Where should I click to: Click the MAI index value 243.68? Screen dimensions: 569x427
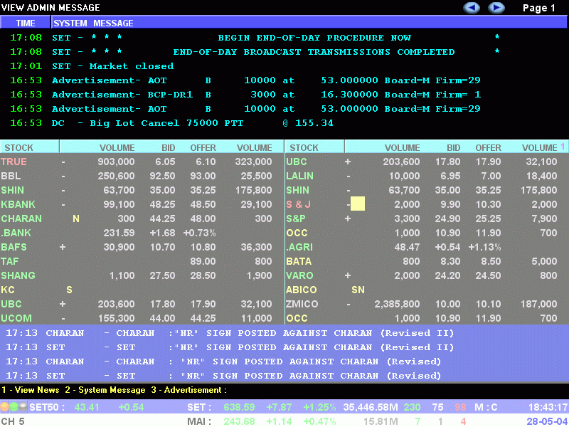coord(239,421)
